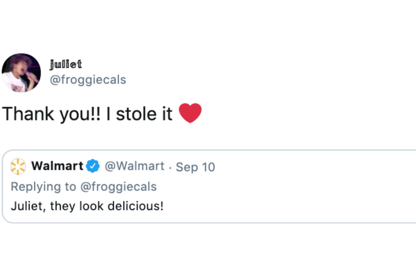416x276 pixels.
Task: Click the dot separator before Sep 10
Action: point(170,167)
